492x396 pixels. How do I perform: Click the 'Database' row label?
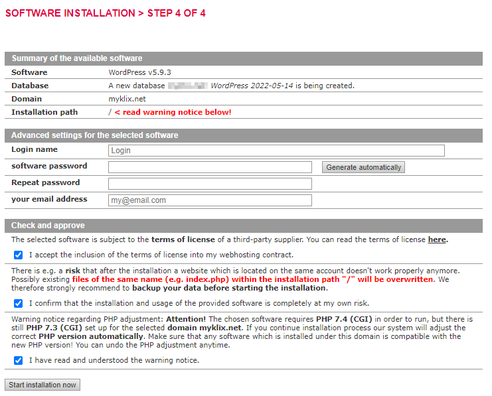30,86
